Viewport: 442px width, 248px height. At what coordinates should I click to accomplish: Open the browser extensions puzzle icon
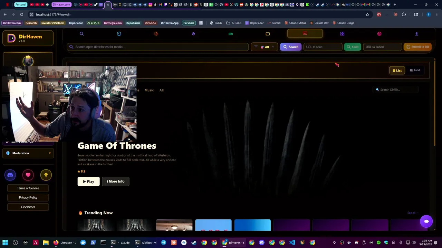(x=404, y=14)
